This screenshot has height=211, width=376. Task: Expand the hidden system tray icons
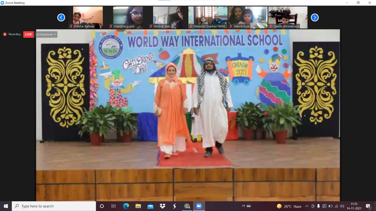click(x=307, y=206)
